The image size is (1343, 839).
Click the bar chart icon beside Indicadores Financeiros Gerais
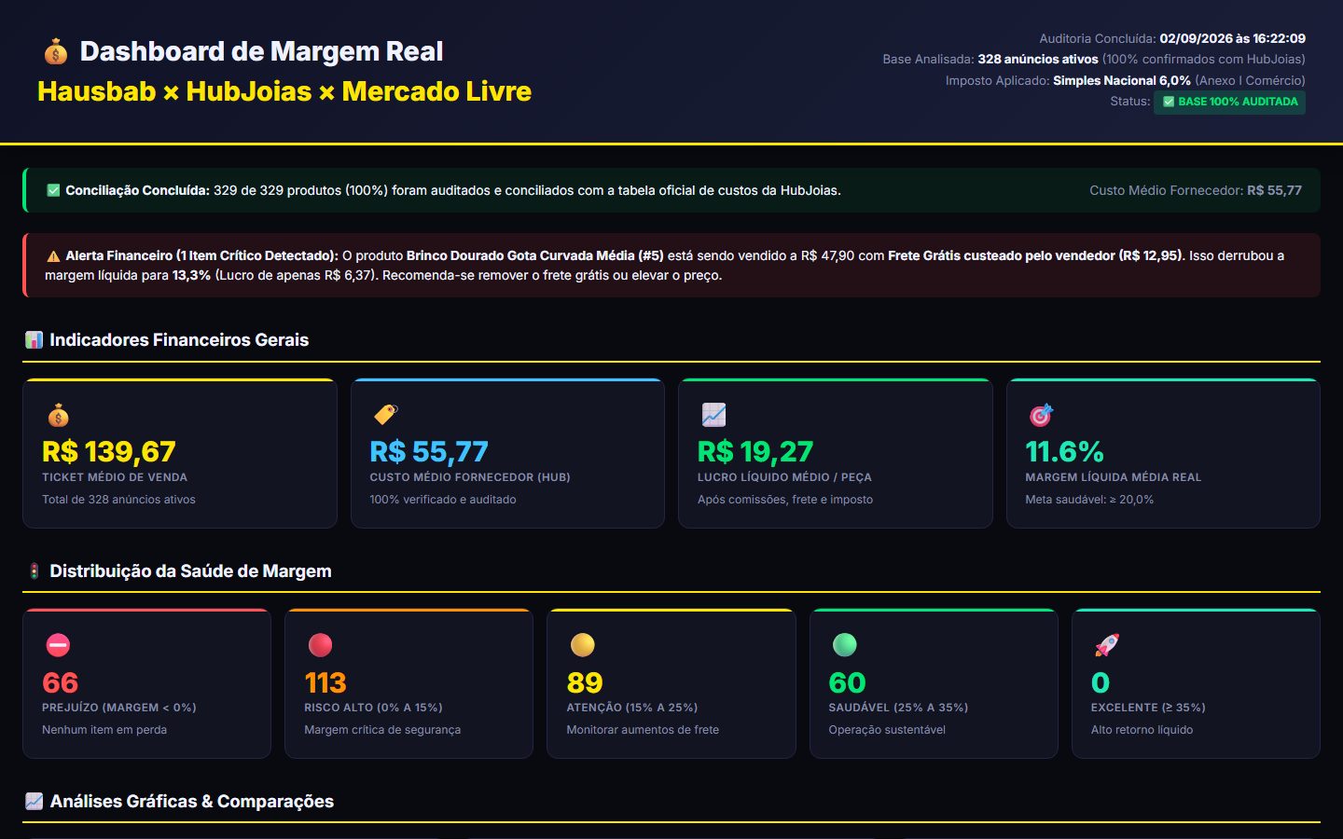pos(34,340)
